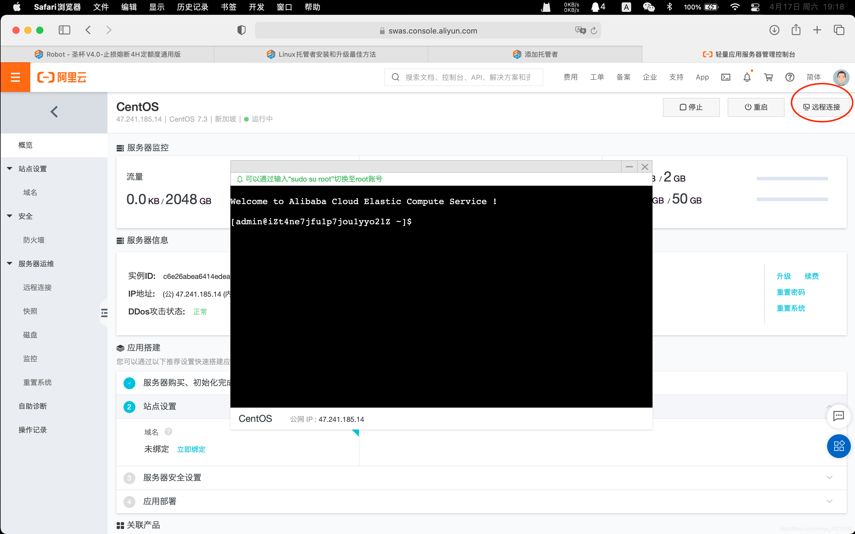The width and height of the screenshot is (855, 534).
Task: Toggle the Safari sidebar
Action: pyautogui.click(x=64, y=30)
